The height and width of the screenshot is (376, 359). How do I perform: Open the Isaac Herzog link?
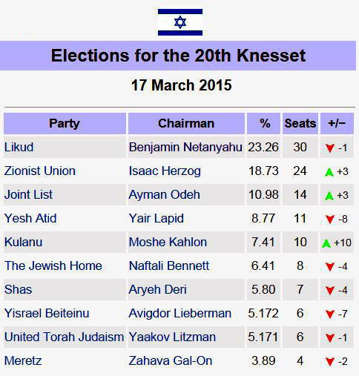[x=165, y=171]
